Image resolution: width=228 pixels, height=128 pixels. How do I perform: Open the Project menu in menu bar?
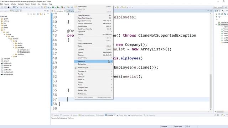[x=33, y=4]
